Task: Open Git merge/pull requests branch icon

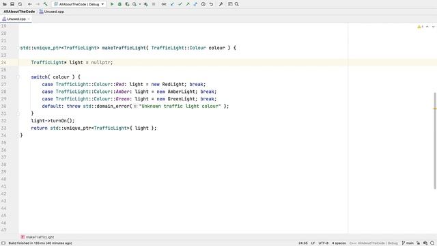Action: (x=195, y=4)
